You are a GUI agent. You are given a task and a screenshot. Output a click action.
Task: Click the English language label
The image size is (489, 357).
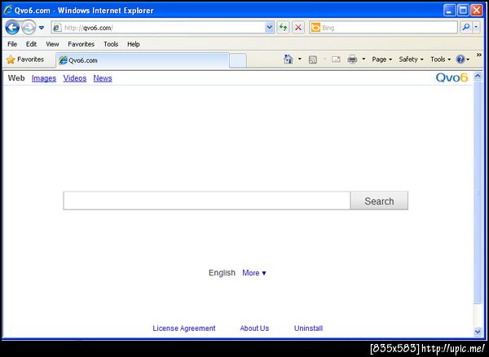[222, 273]
